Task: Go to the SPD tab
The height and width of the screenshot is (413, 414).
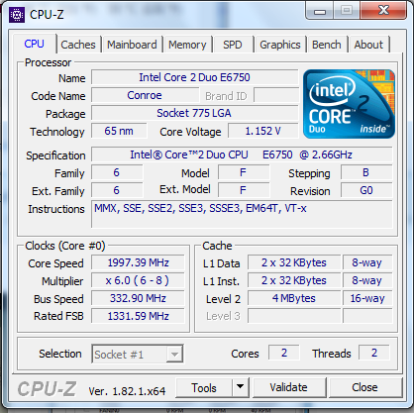Action: (233, 45)
